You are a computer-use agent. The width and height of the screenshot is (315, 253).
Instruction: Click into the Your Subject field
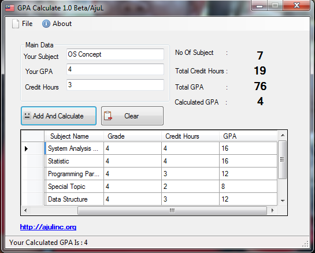point(115,54)
